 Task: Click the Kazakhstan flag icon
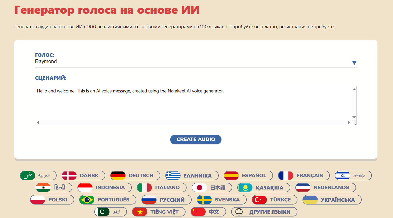(x=245, y=188)
